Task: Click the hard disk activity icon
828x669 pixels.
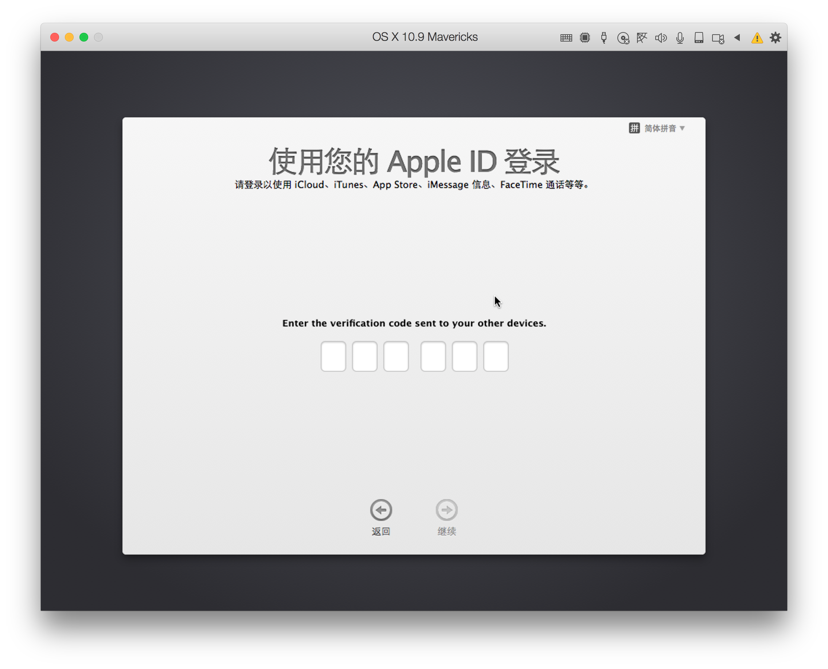Action: (699, 38)
